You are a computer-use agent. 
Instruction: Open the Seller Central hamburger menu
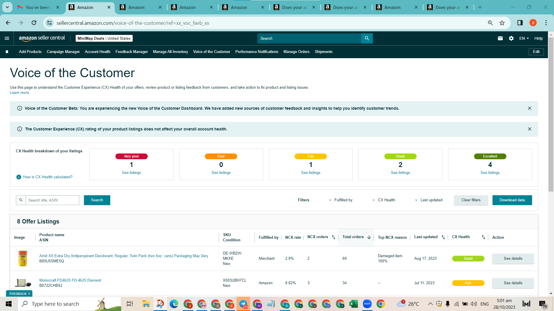(x=7, y=38)
